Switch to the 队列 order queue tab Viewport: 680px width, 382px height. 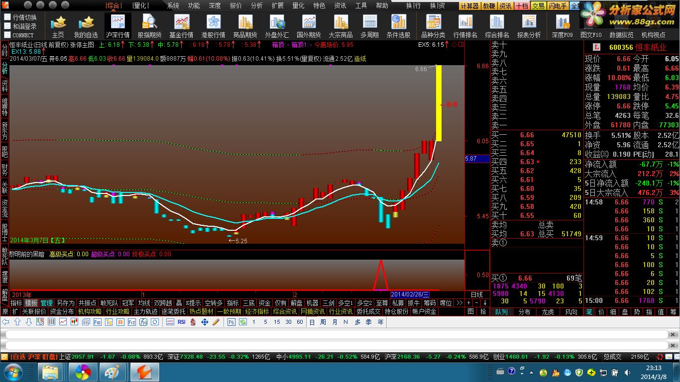tap(501, 312)
